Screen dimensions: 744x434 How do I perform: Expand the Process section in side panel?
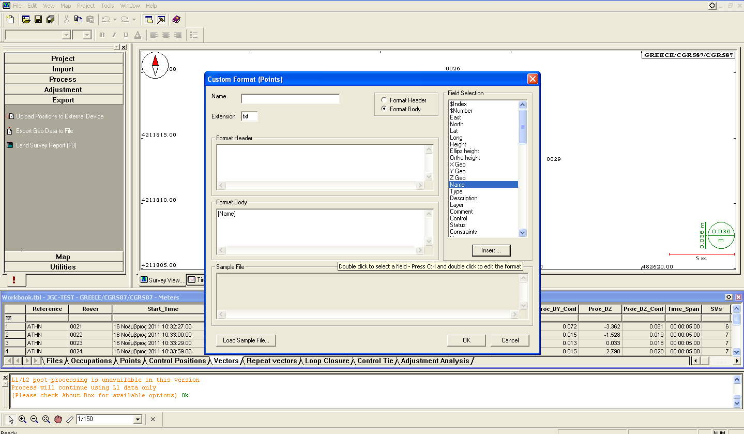[x=63, y=79]
